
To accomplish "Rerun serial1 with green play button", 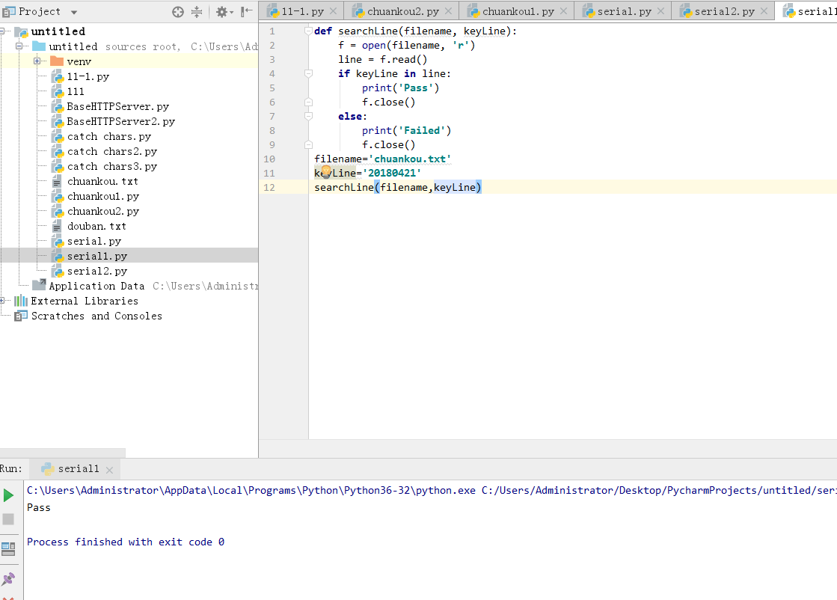I will (8, 495).
